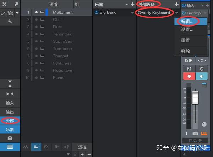Click the minus icon below channel list

[89, 154]
